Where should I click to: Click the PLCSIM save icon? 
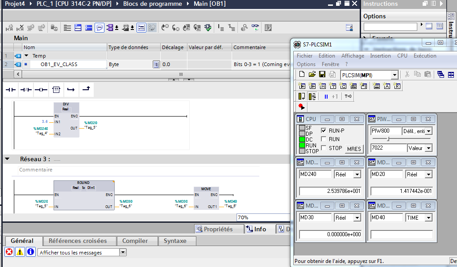click(322, 75)
